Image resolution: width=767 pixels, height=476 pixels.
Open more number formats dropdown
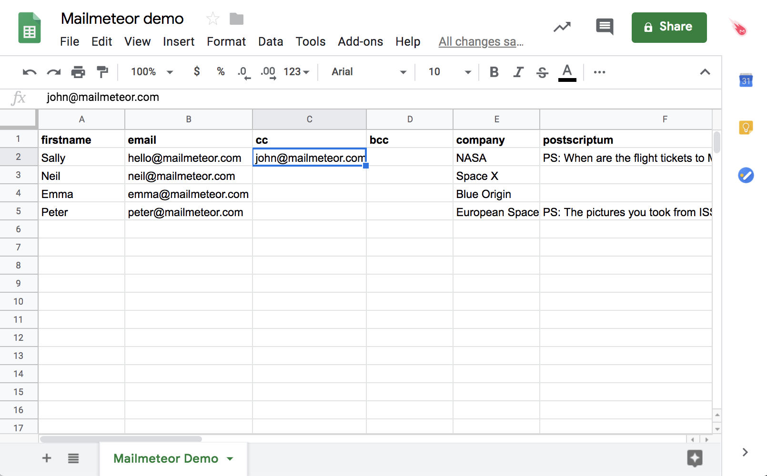coord(296,72)
